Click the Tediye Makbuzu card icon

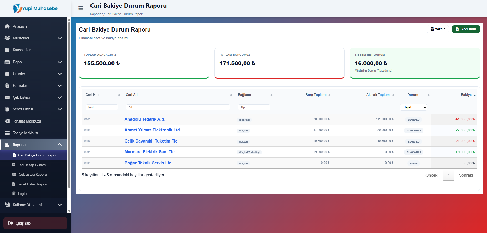7,133
